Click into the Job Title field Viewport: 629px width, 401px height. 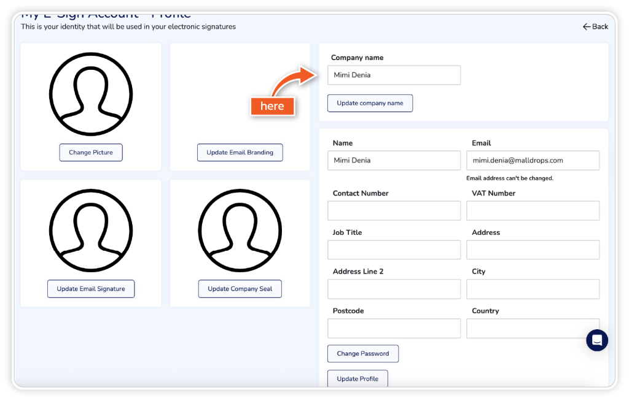tap(394, 250)
